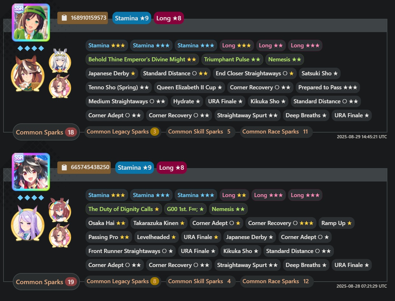Select Behold Thine Emperor's Divine Might spark
Screen dimensions: 395x301
pos(142,59)
